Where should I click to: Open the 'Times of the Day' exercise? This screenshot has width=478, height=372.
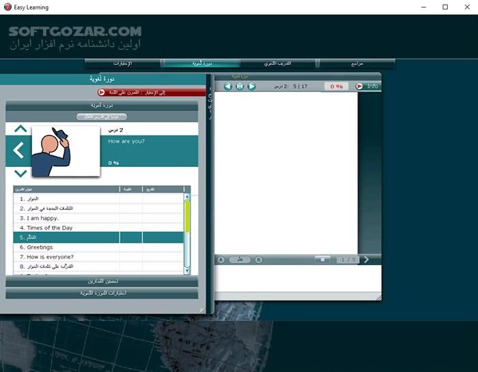(66, 228)
